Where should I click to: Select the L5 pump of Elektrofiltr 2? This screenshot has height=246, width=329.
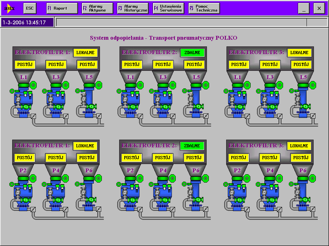click(x=196, y=102)
